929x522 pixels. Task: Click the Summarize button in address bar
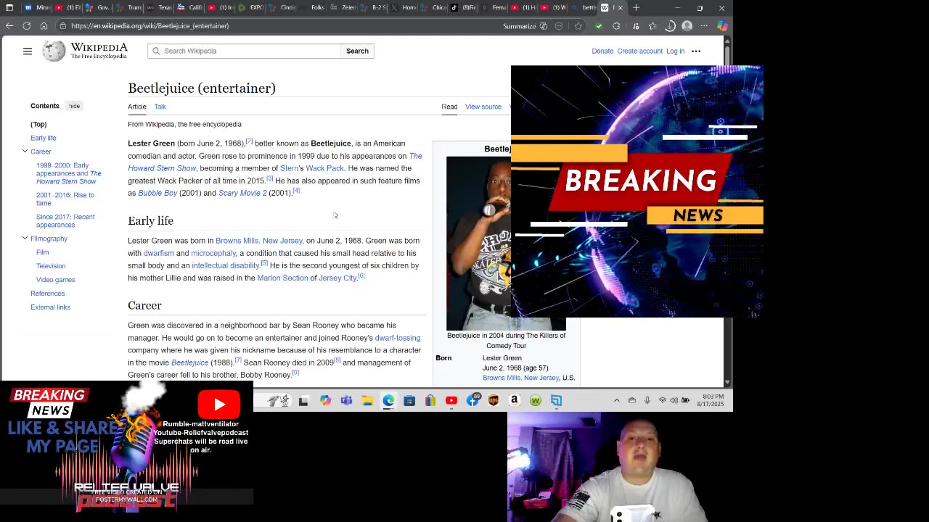click(x=525, y=26)
